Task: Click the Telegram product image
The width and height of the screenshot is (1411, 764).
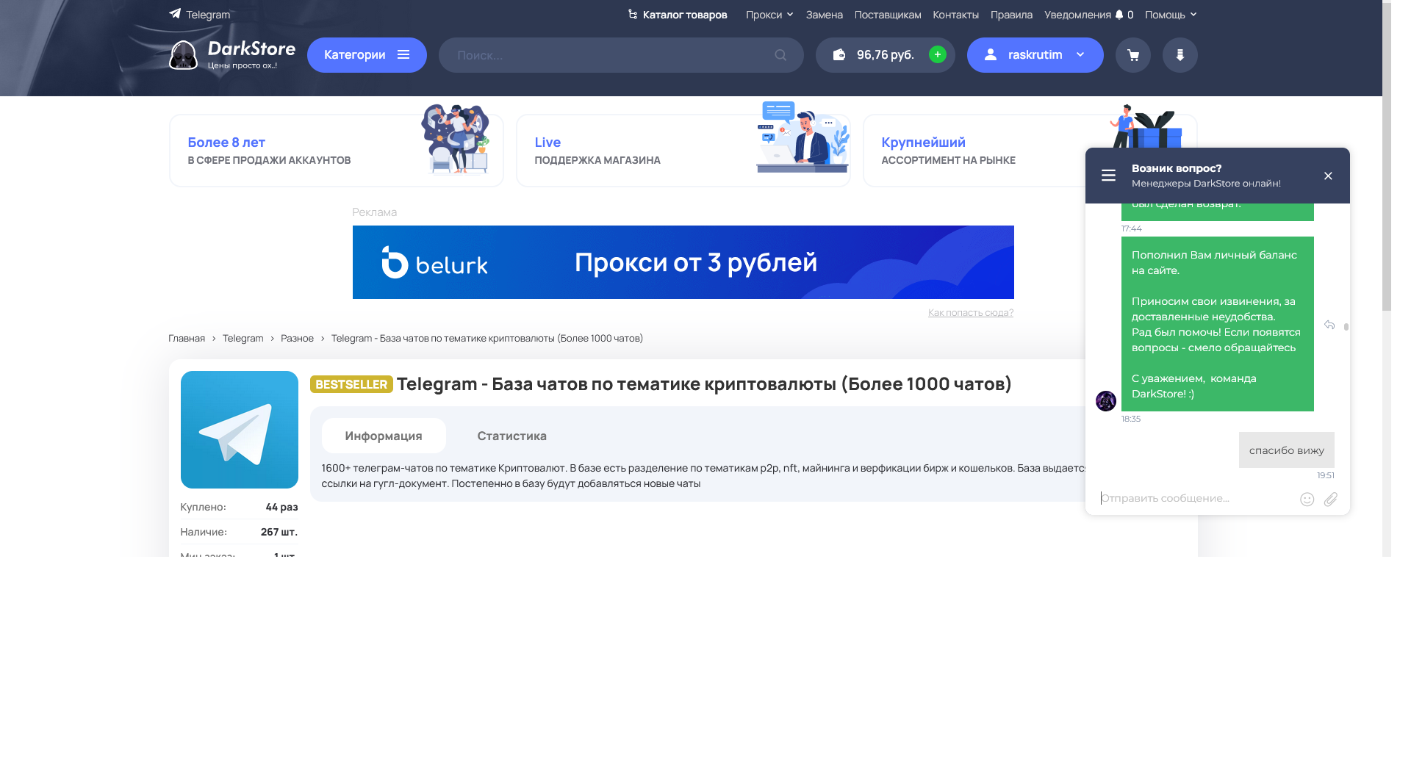Action: tap(240, 430)
